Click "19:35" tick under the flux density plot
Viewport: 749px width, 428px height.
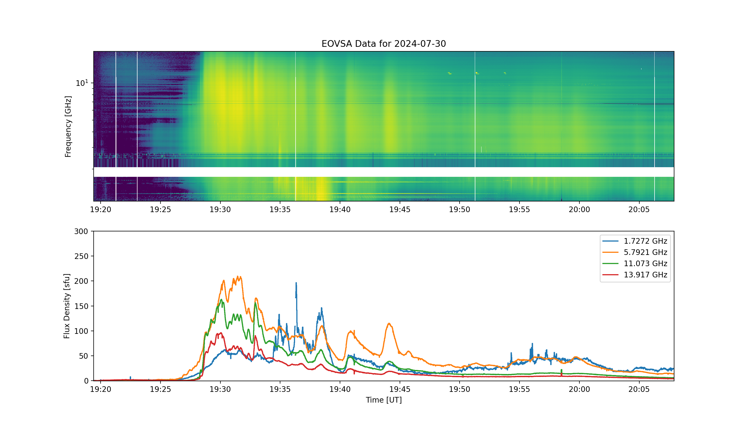pyautogui.click(x=280, y=389)
